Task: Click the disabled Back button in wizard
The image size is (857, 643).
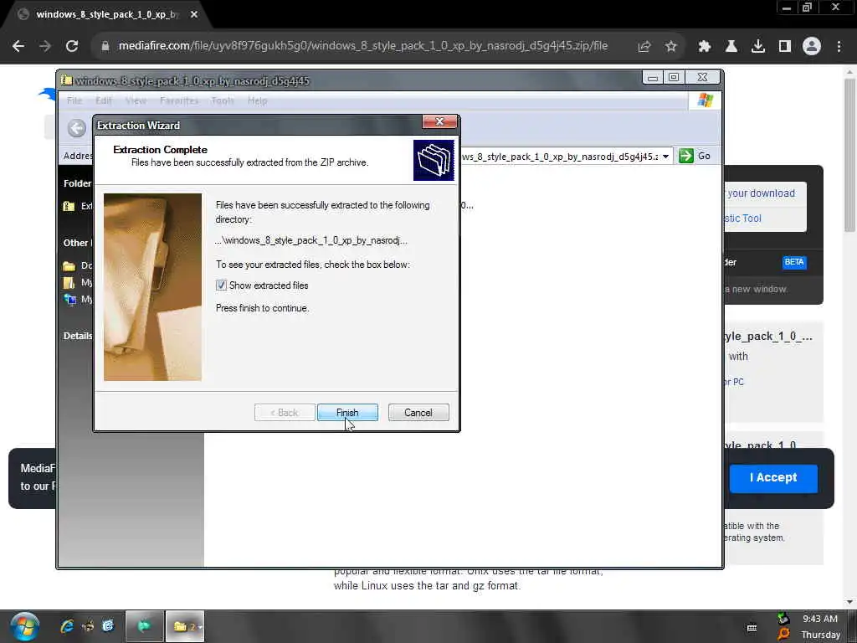Action: 285,412
